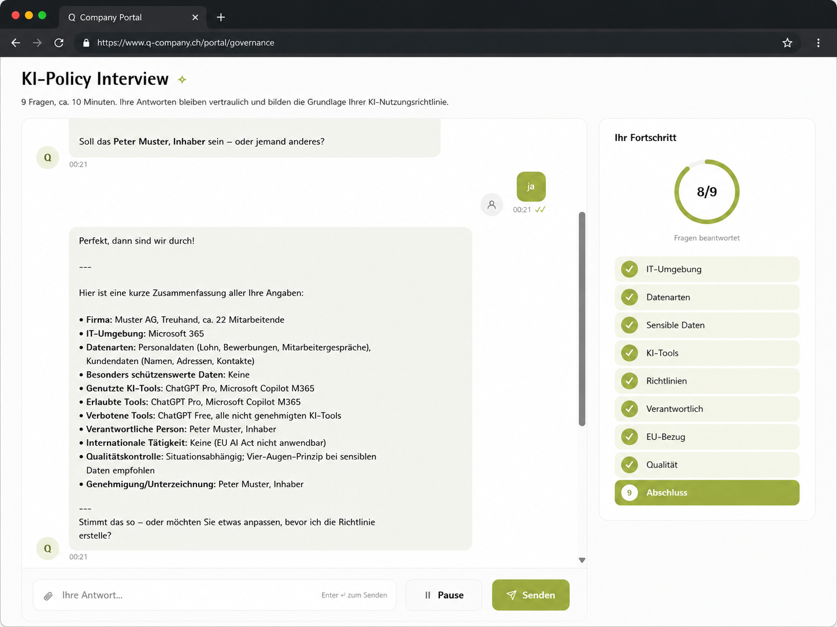Click the 'Stimmt das so' confirmation question
Viewport: 837px width, 627px height.
[x=227, y=529]
